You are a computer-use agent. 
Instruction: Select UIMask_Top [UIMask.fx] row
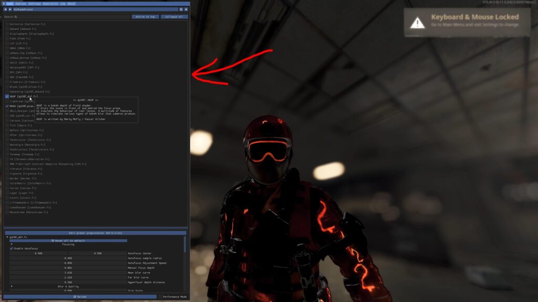(x=26, y=53)
